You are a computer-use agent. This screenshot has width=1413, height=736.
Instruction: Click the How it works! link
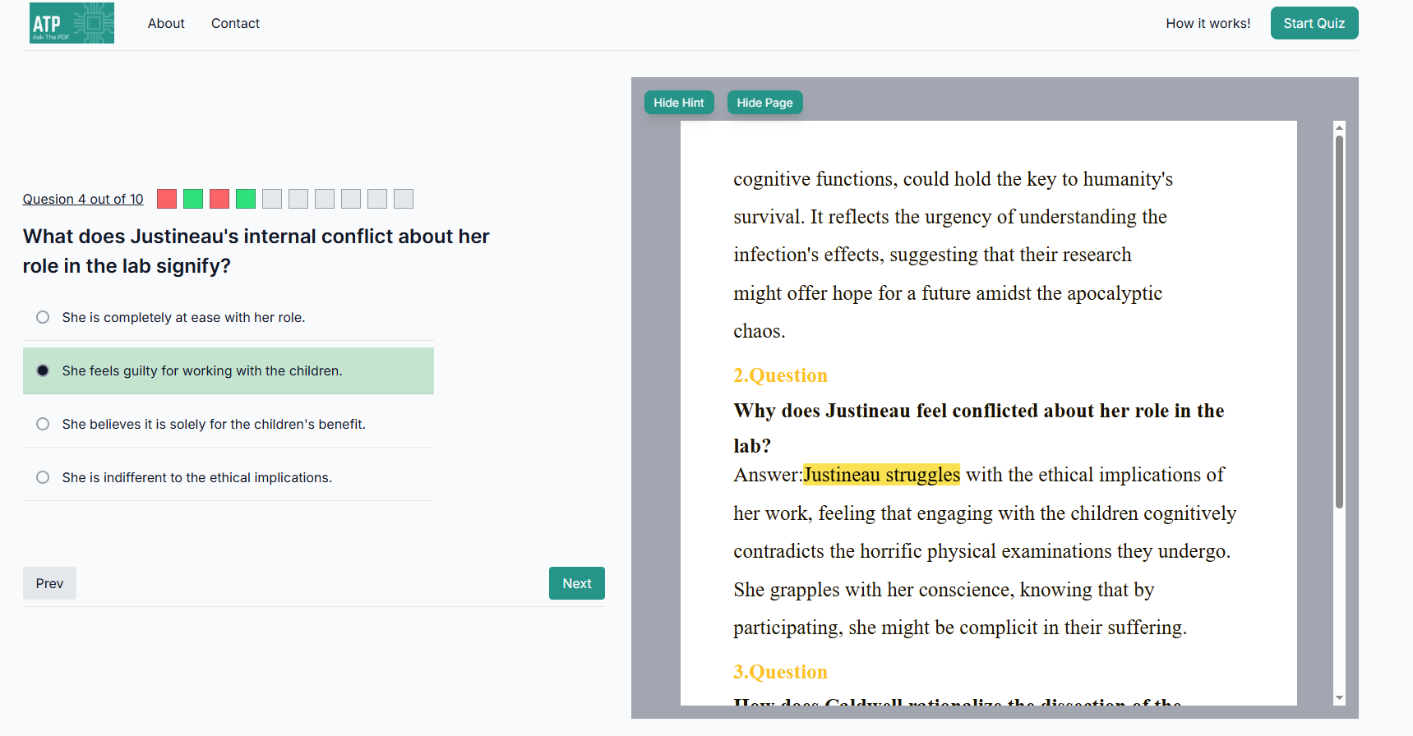(1208, 23)
